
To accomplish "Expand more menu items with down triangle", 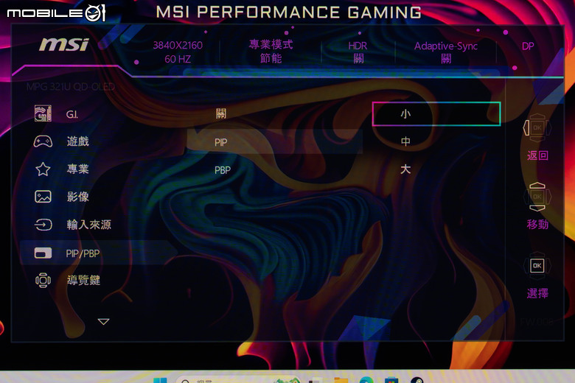I will click(103, 321).
